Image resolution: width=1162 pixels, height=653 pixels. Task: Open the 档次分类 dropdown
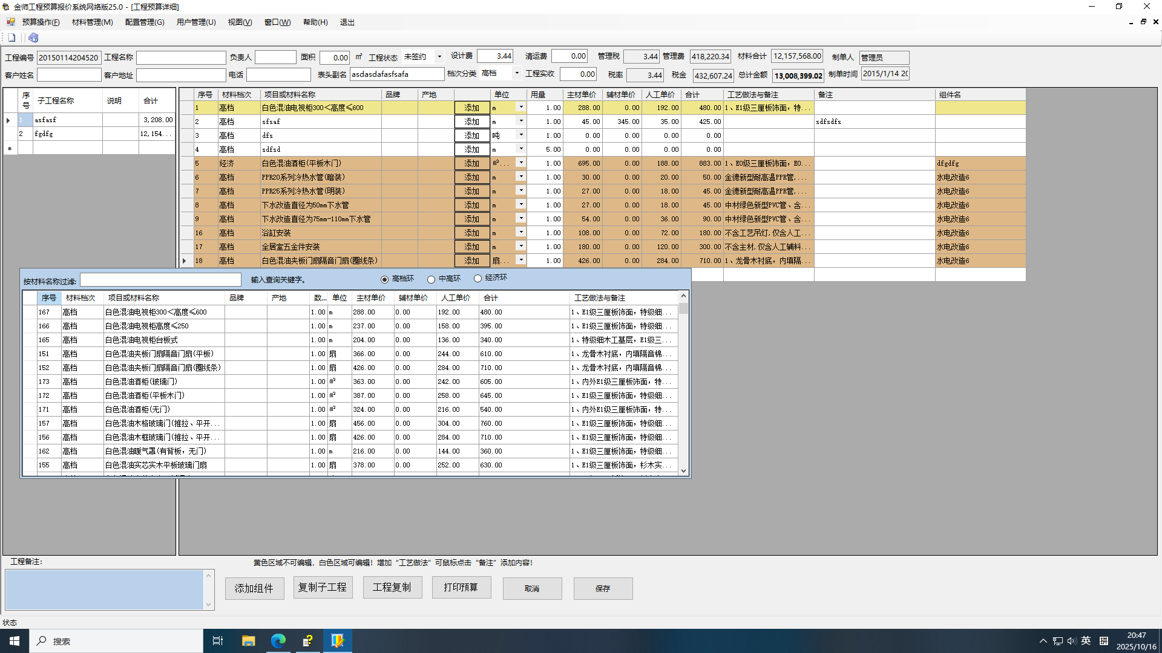coord(517,73)
